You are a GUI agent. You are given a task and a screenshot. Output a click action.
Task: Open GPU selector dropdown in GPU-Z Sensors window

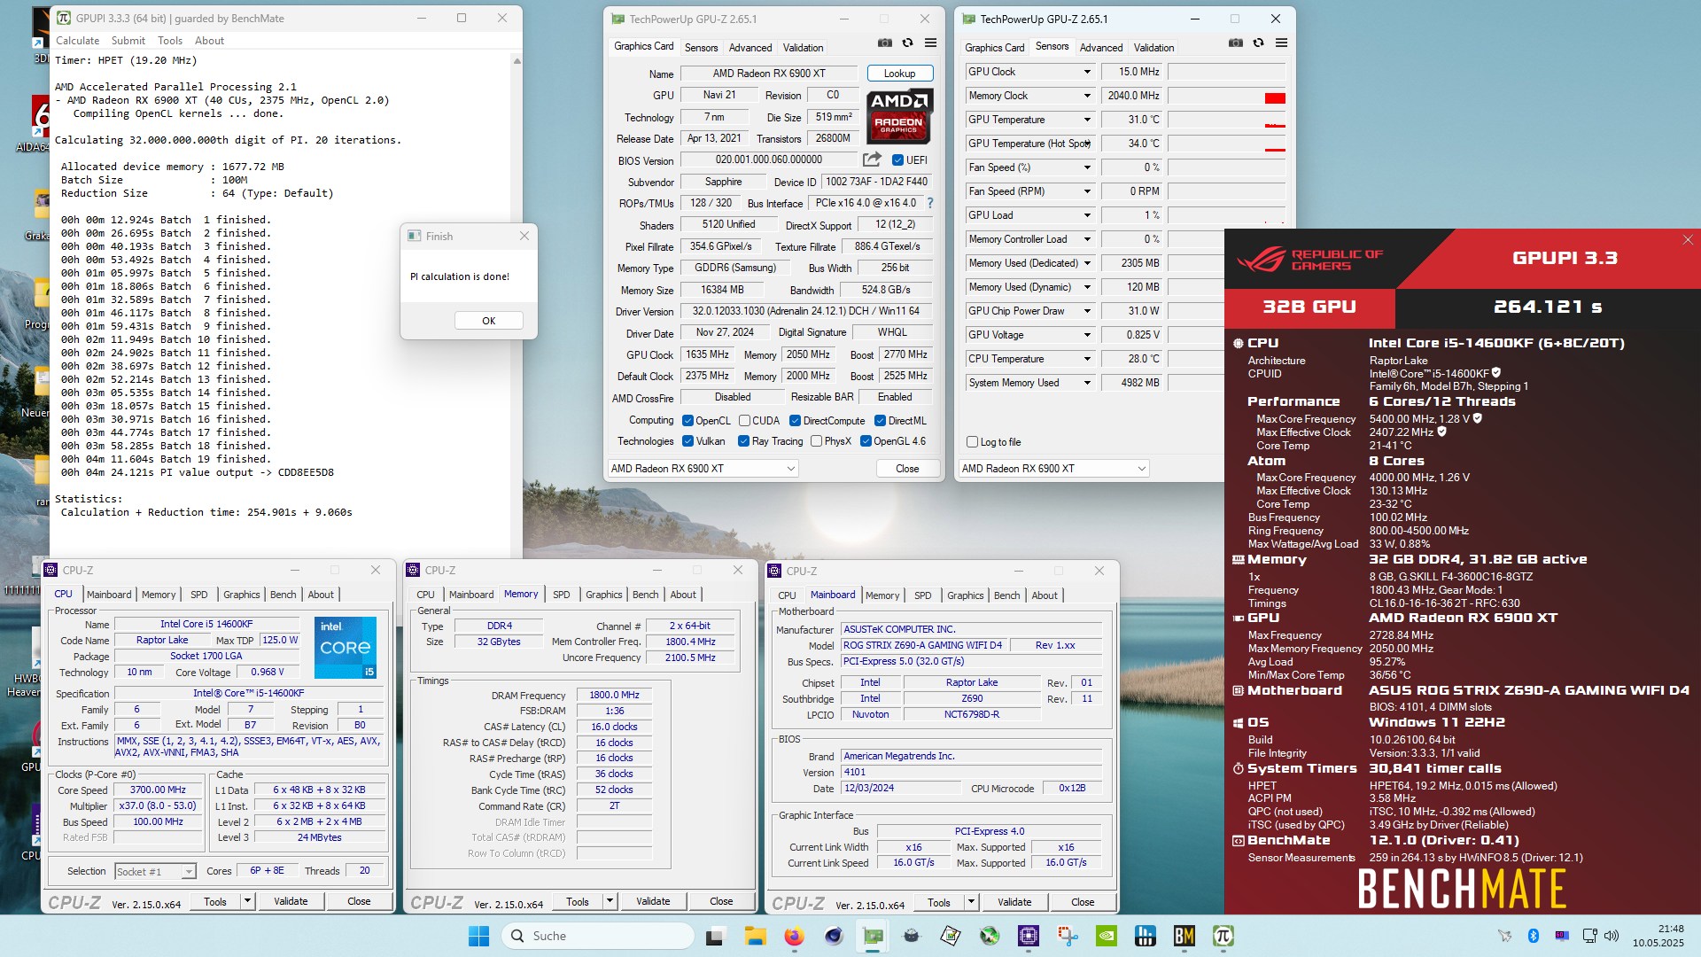click(x=1054, y=469)
